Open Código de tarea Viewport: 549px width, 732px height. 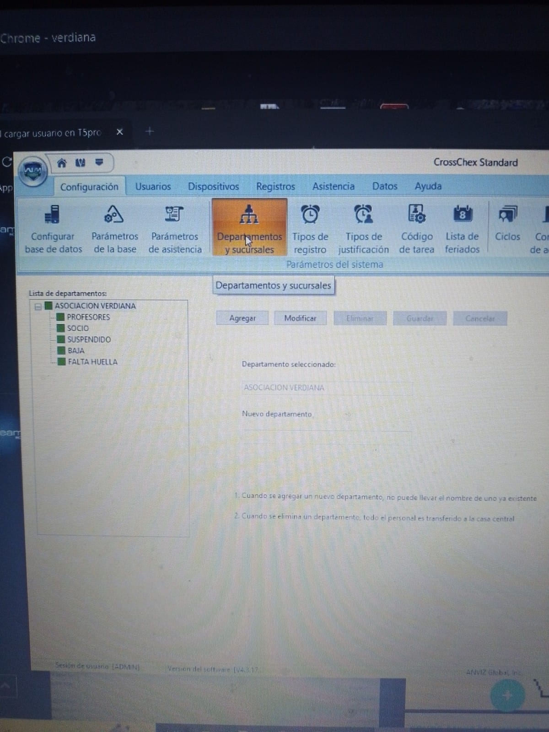coord(416,229)
